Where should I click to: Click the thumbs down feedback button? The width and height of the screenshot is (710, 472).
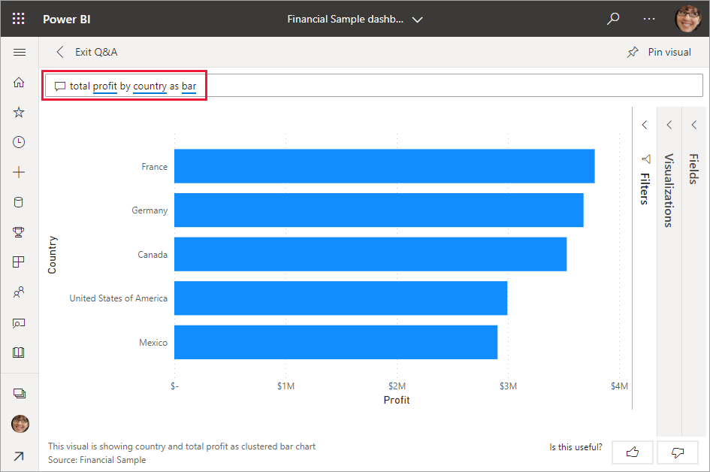click(x=678, y=452)
